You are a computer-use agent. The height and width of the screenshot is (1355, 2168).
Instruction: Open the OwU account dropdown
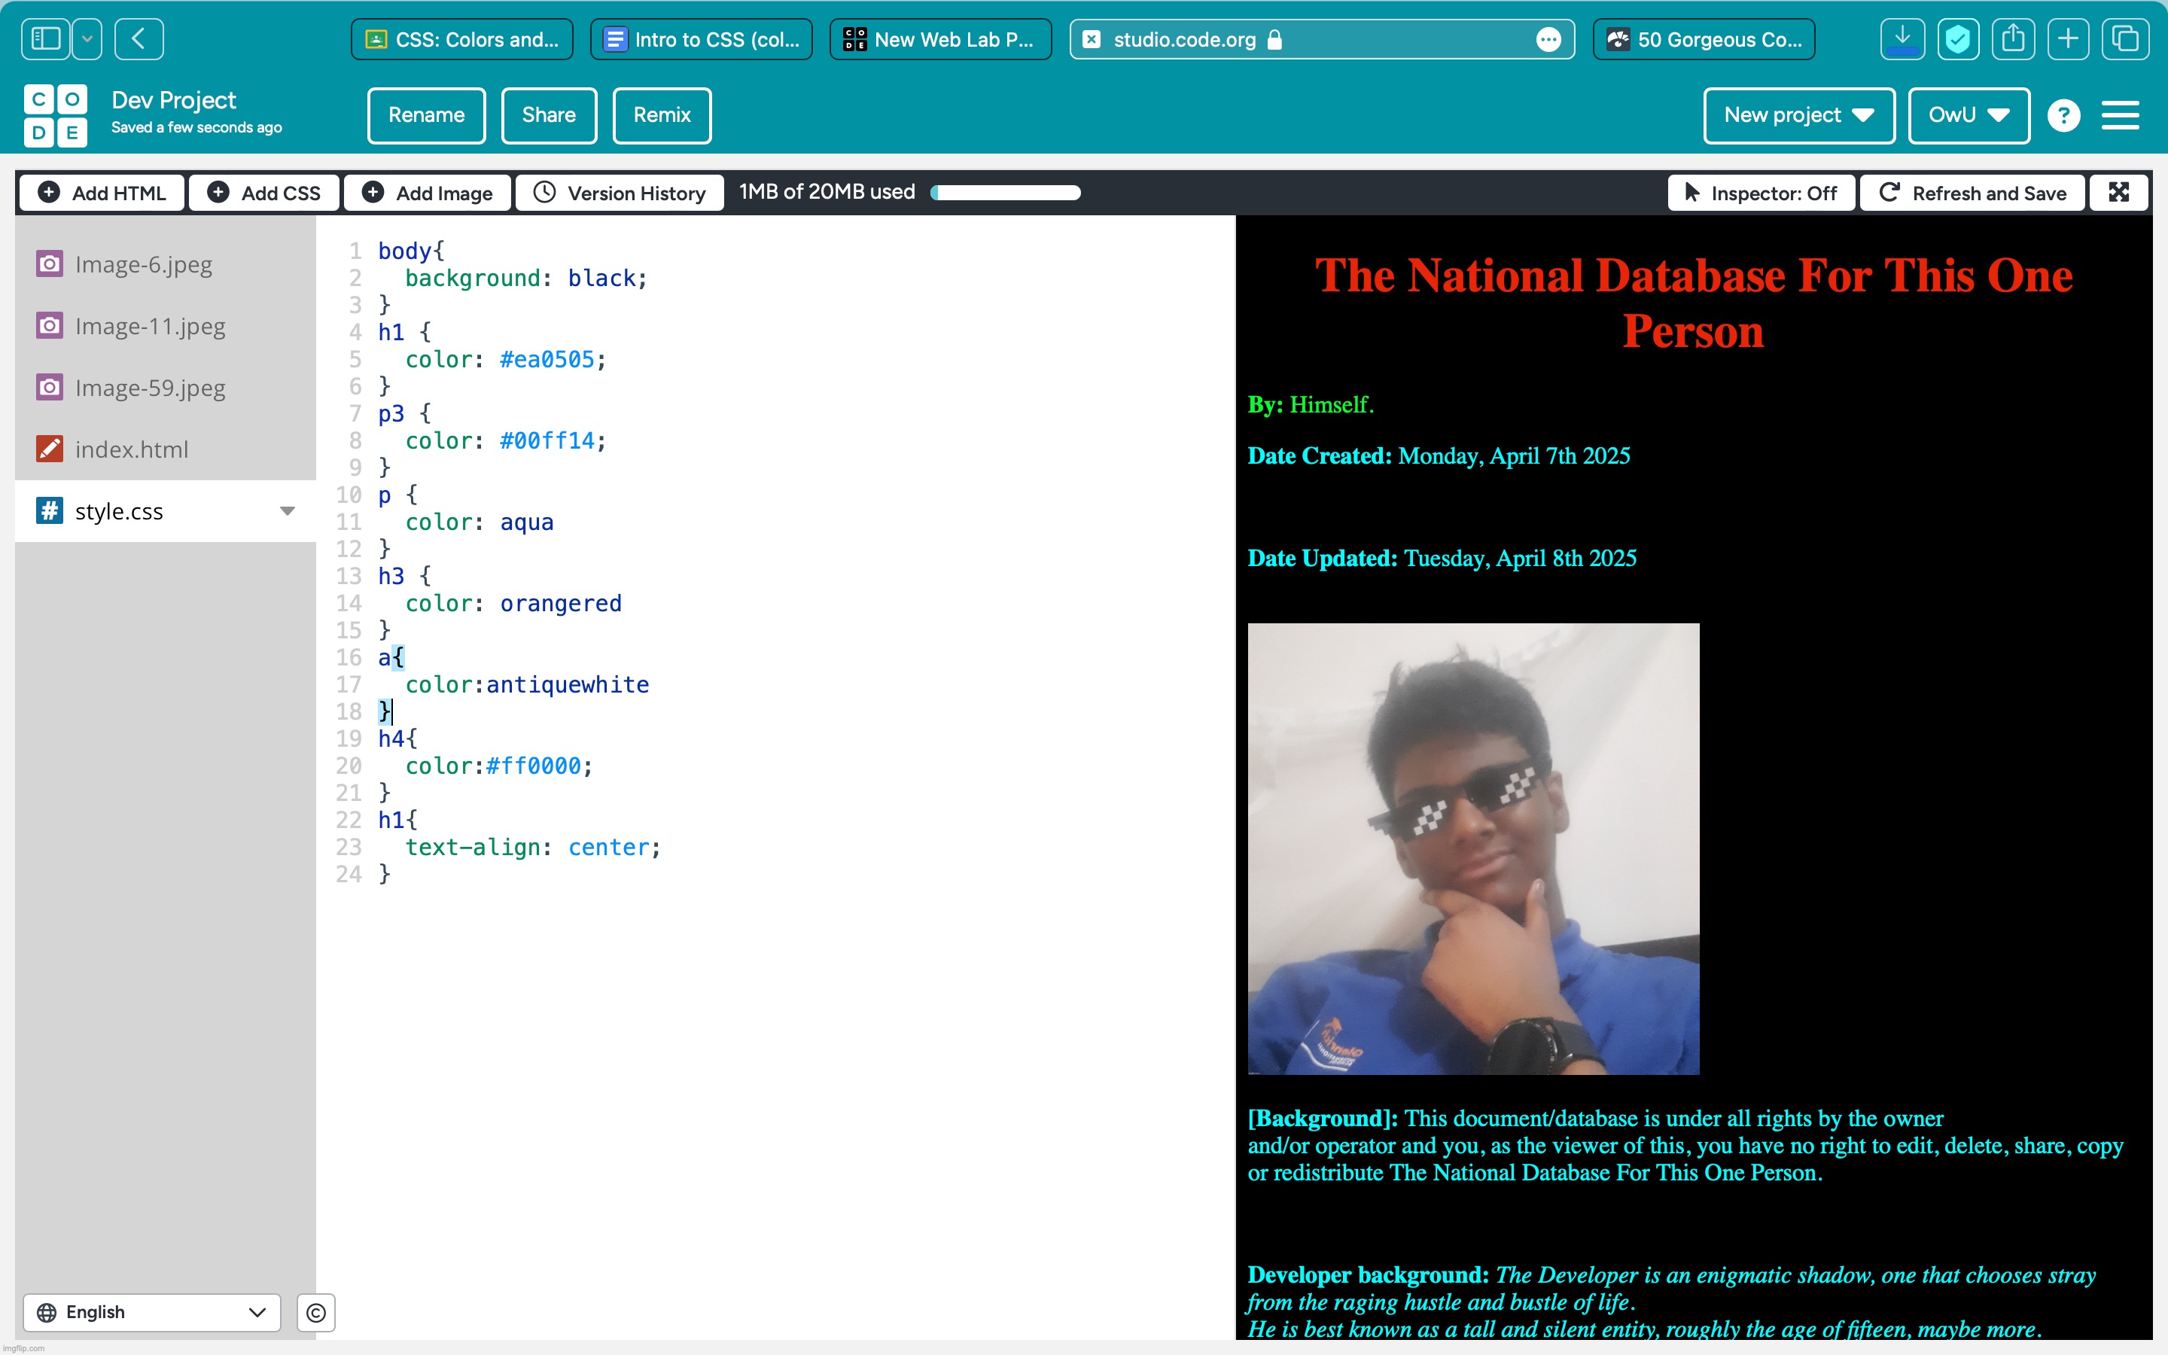pyautogui.click(x=1969, y=116)
